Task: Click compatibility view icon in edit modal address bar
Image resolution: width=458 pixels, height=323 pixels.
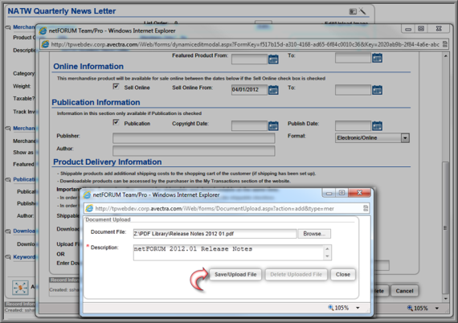Action: pos(444,44)
